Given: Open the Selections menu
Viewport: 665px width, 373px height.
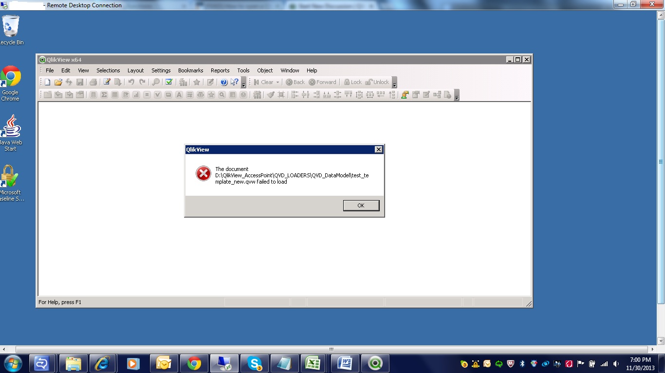Looking at the screenshot, I should coord(108,70).
